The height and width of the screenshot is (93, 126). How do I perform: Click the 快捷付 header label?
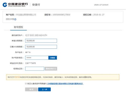pyautogui.click(x=36, y=5)
